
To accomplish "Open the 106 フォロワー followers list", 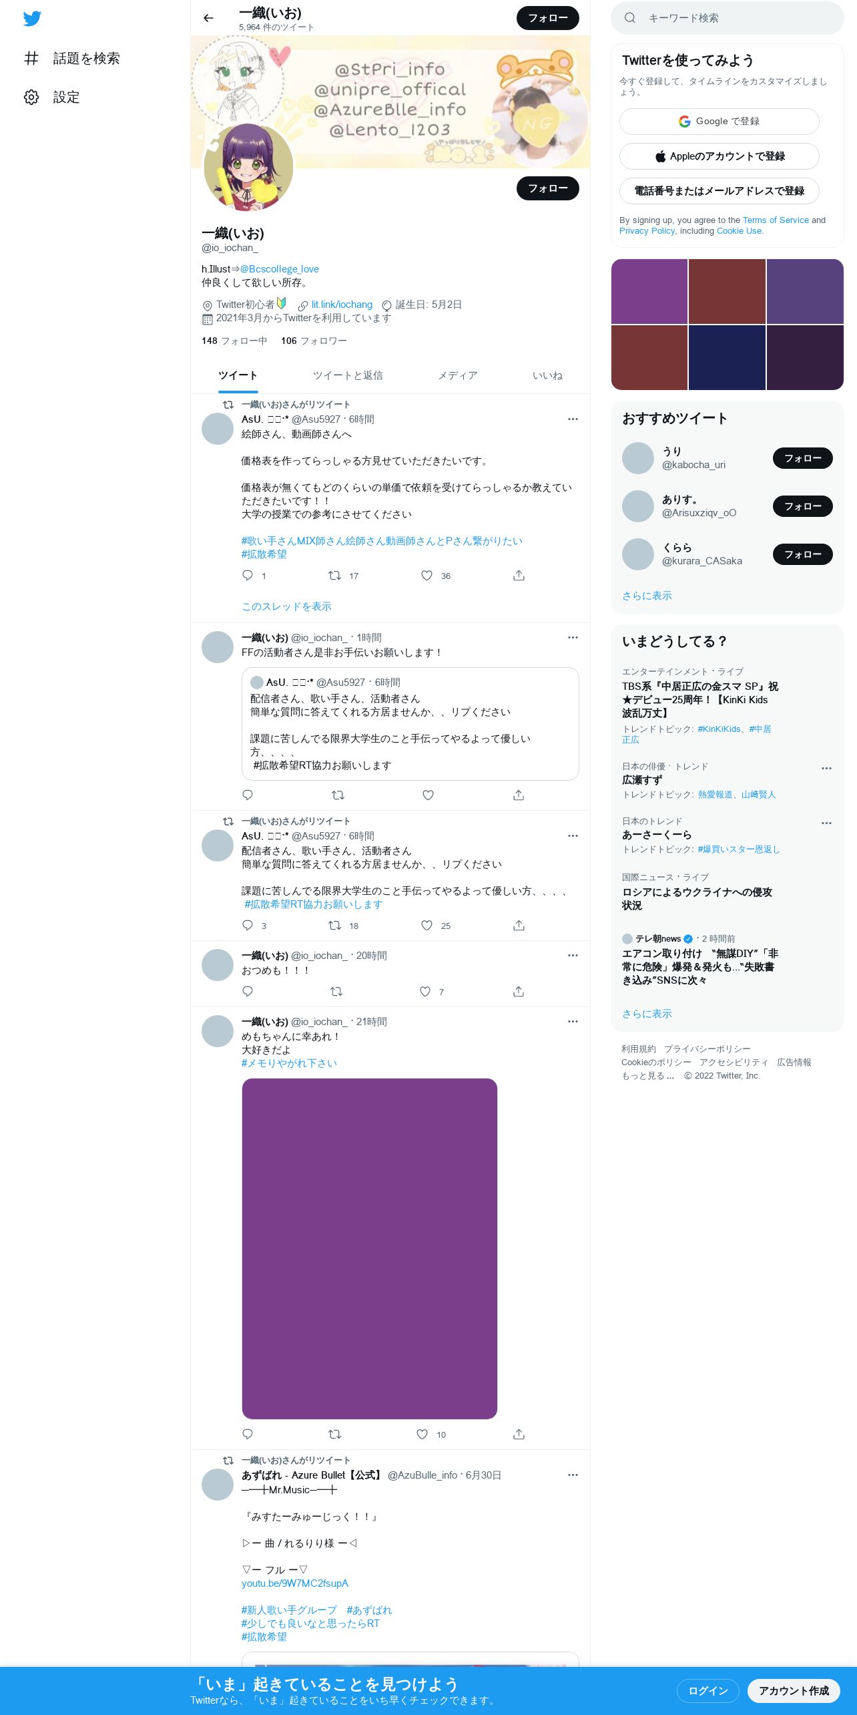I will coord(314,341).
